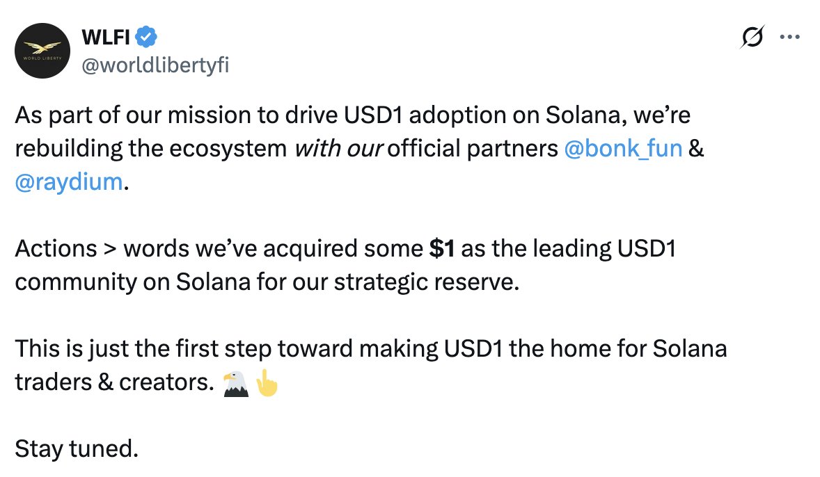Image resolution: width=820 pixels, height=477 pixels.
Task: Follow the @bonk_fun mention link
Action: 623,149
